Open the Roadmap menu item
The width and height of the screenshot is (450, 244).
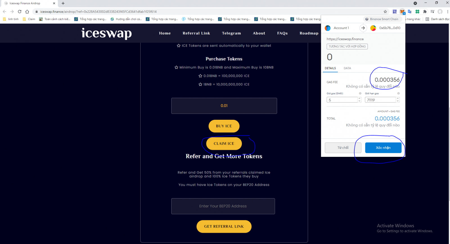[309, 33]
